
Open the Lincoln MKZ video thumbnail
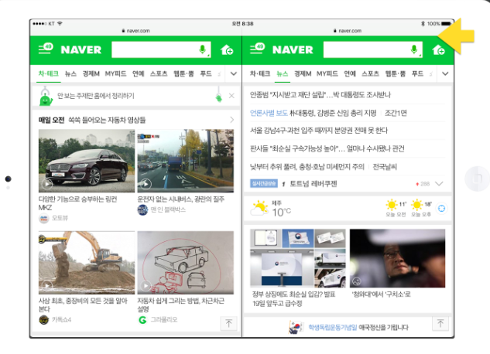[87, 161]
